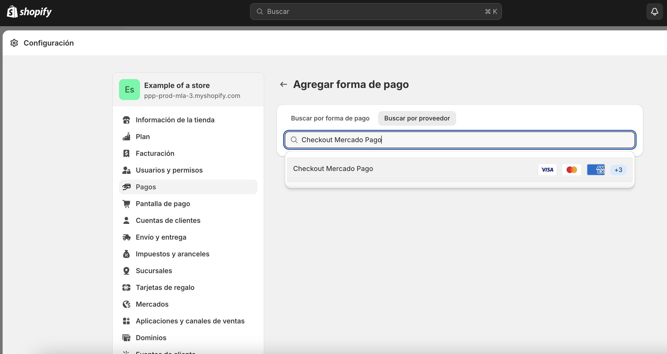Switch to Buscar por forma de pago tab
The height and width of the screenshot is (354, 667).
330,118
